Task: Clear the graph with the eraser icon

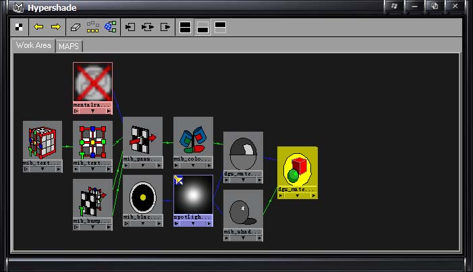Action: point(76,28)
